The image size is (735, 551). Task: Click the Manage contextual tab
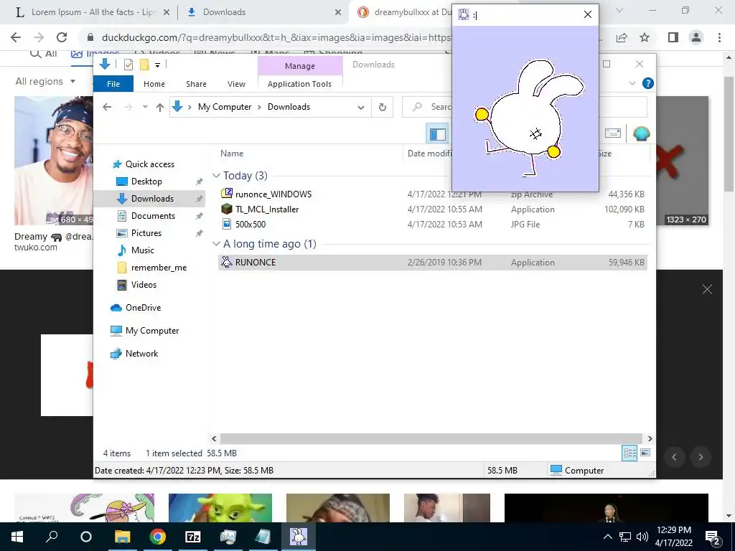coord(300,66)
